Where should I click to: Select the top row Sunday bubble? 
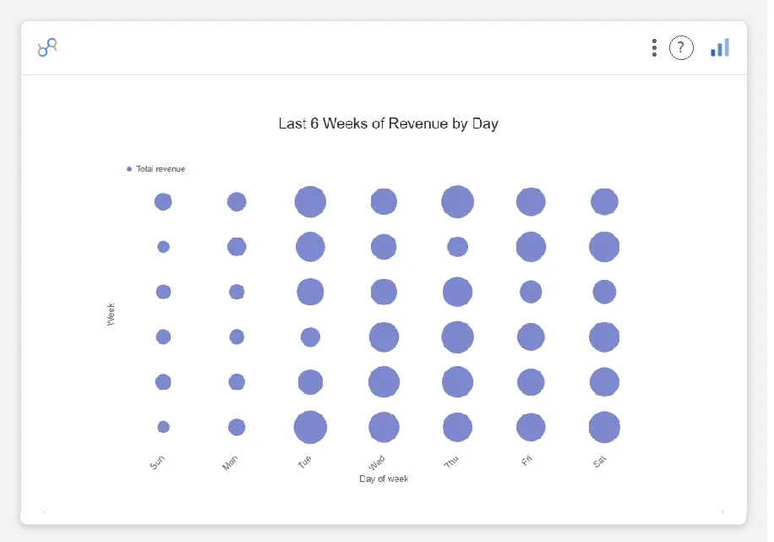coord(163,201)
